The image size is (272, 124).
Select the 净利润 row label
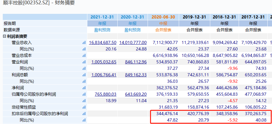(18, 88)
